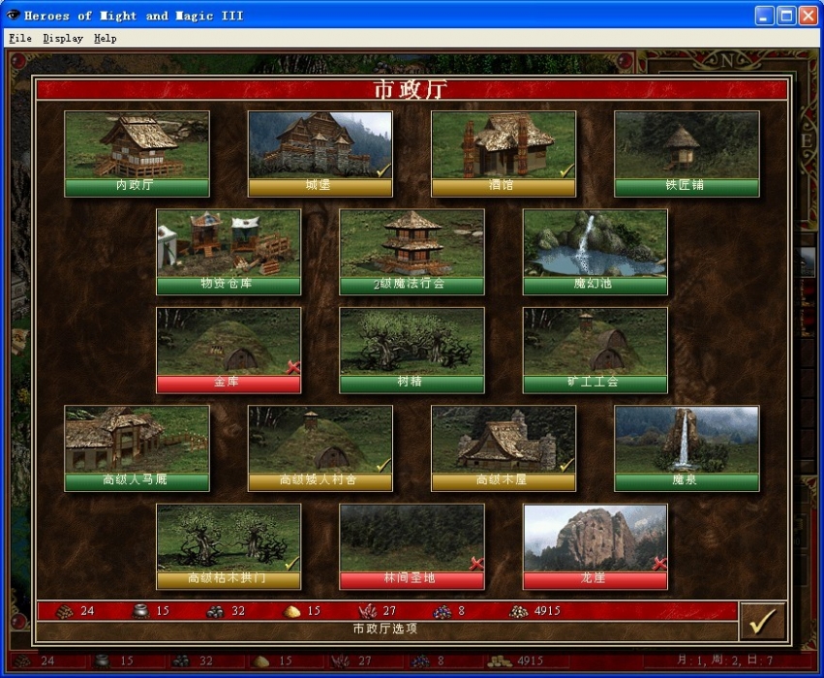Confirm with the gold checkmark button
This screenshot has height=678, width=824.
click(x=762, y=621)
